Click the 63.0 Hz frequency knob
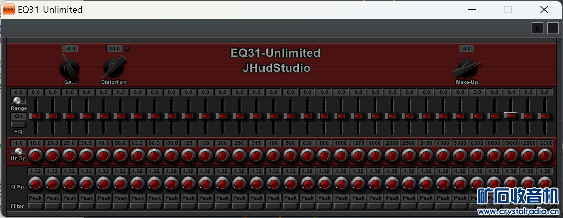The width and height of the screenshot is (563, 218). [137, 156]
